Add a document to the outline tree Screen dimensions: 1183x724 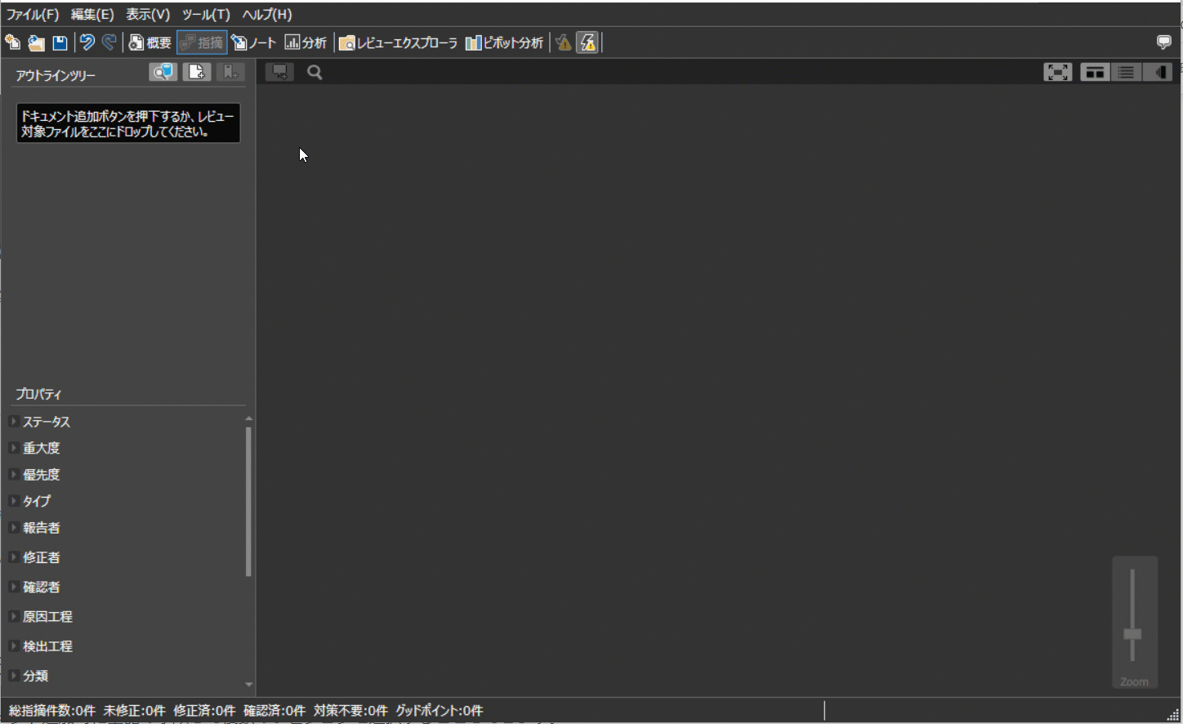[x=196, y=72]
